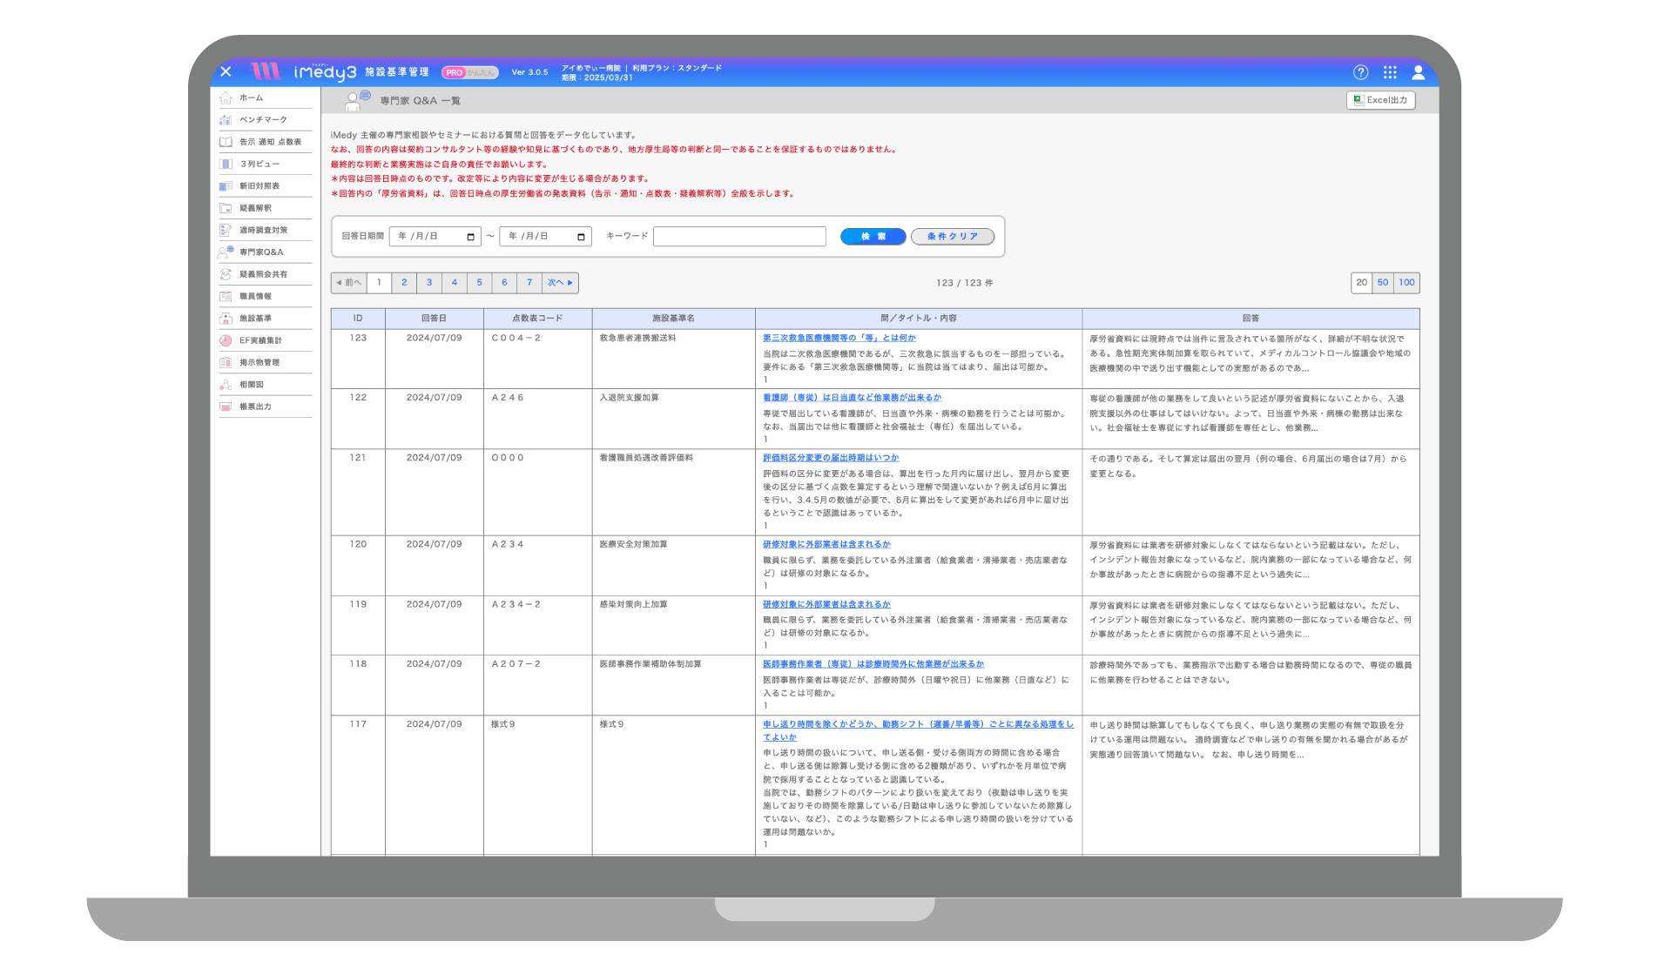The height and width of the screenshot is (968, 1665).
Task: Open the start date calendar picker
Action: (470, 237)
